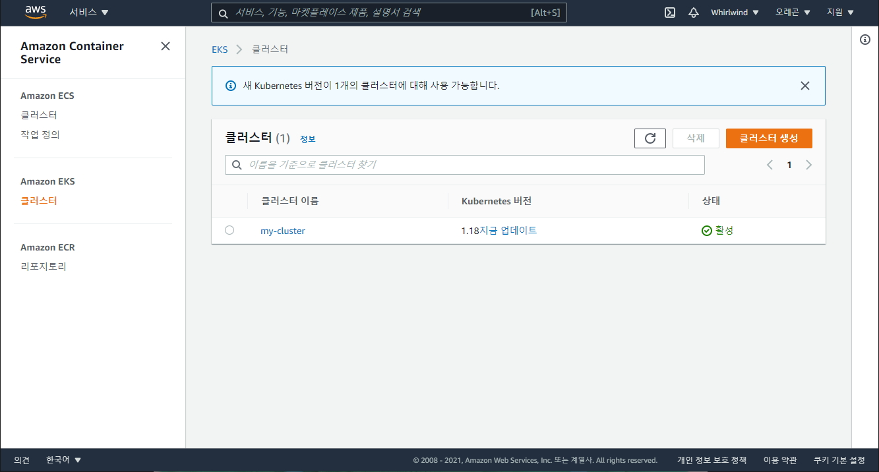The width and height of the screenshot is (879, 472).
Task: Select the my-cluster radio button
Action: [x=229, y=230]
